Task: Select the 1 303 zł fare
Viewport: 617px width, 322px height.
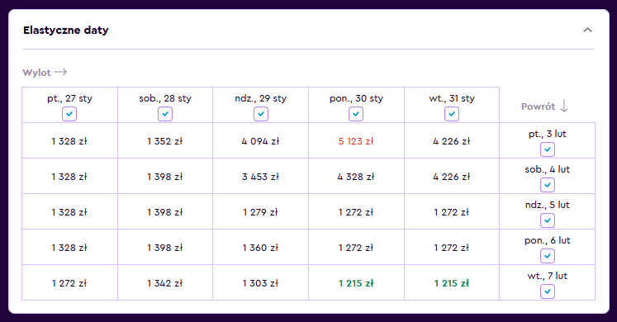Action: 260,283
